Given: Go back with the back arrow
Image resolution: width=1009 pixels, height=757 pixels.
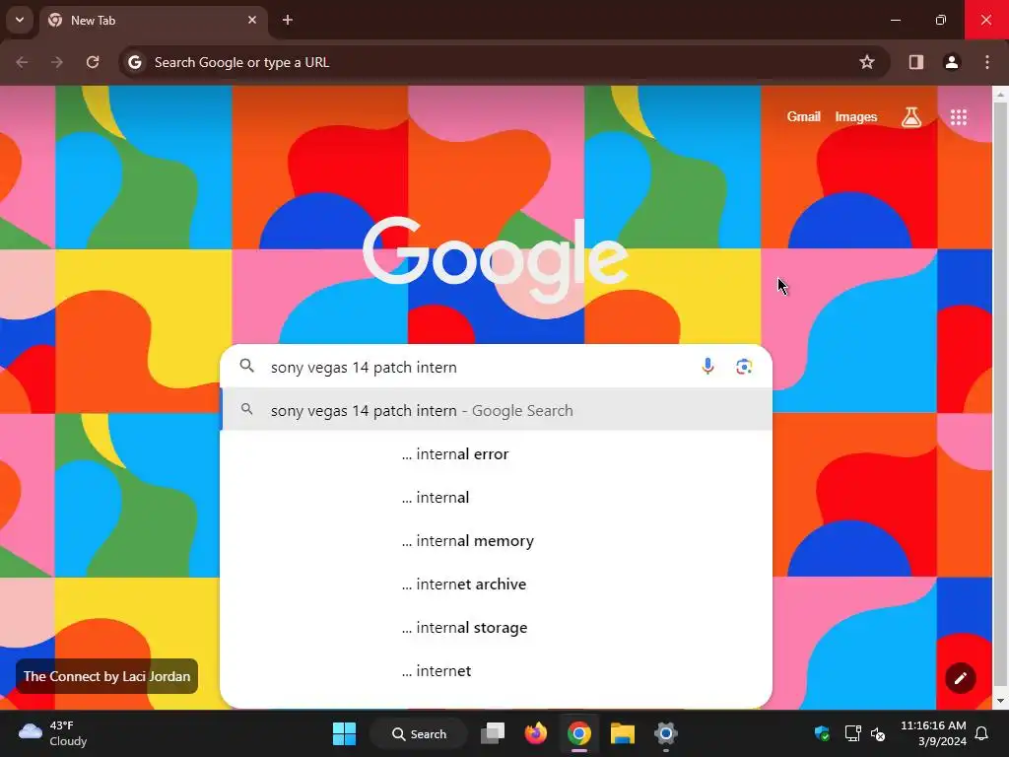Looking at the screenshot, I should click(x=22, y=62).
